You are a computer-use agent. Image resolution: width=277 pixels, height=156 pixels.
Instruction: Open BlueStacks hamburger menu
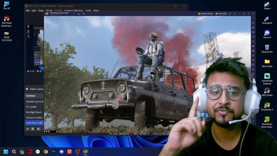click(x=235, y=13)
